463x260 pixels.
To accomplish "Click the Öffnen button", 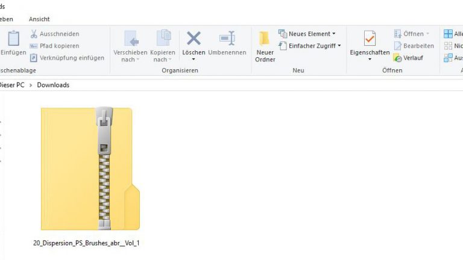I will tap(412, 34).
